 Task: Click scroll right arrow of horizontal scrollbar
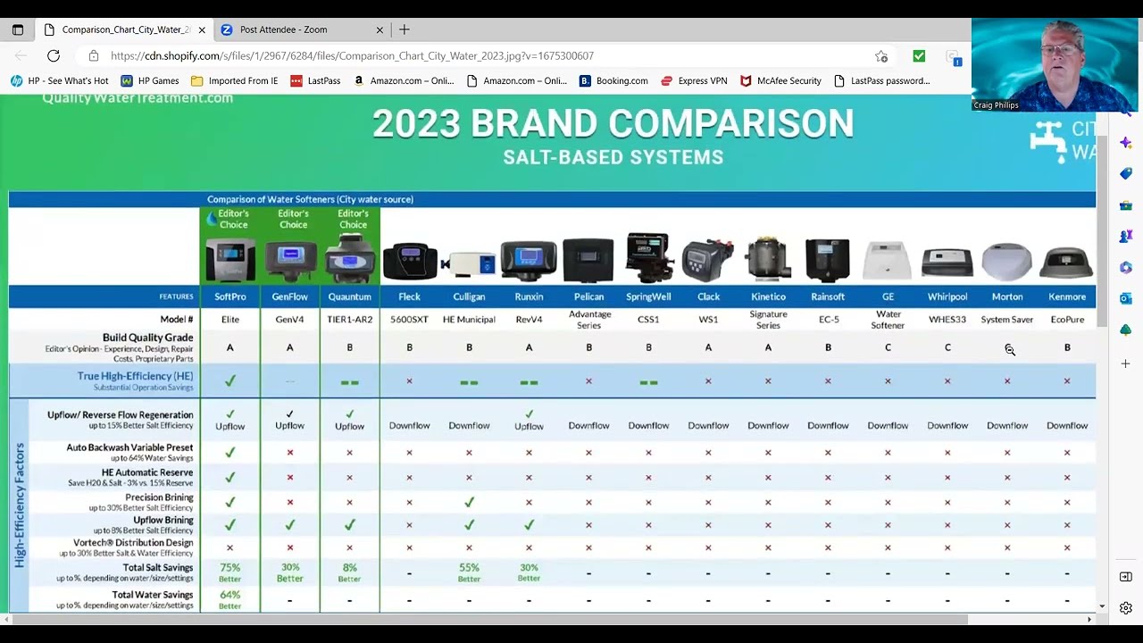tap(1089, 620)
